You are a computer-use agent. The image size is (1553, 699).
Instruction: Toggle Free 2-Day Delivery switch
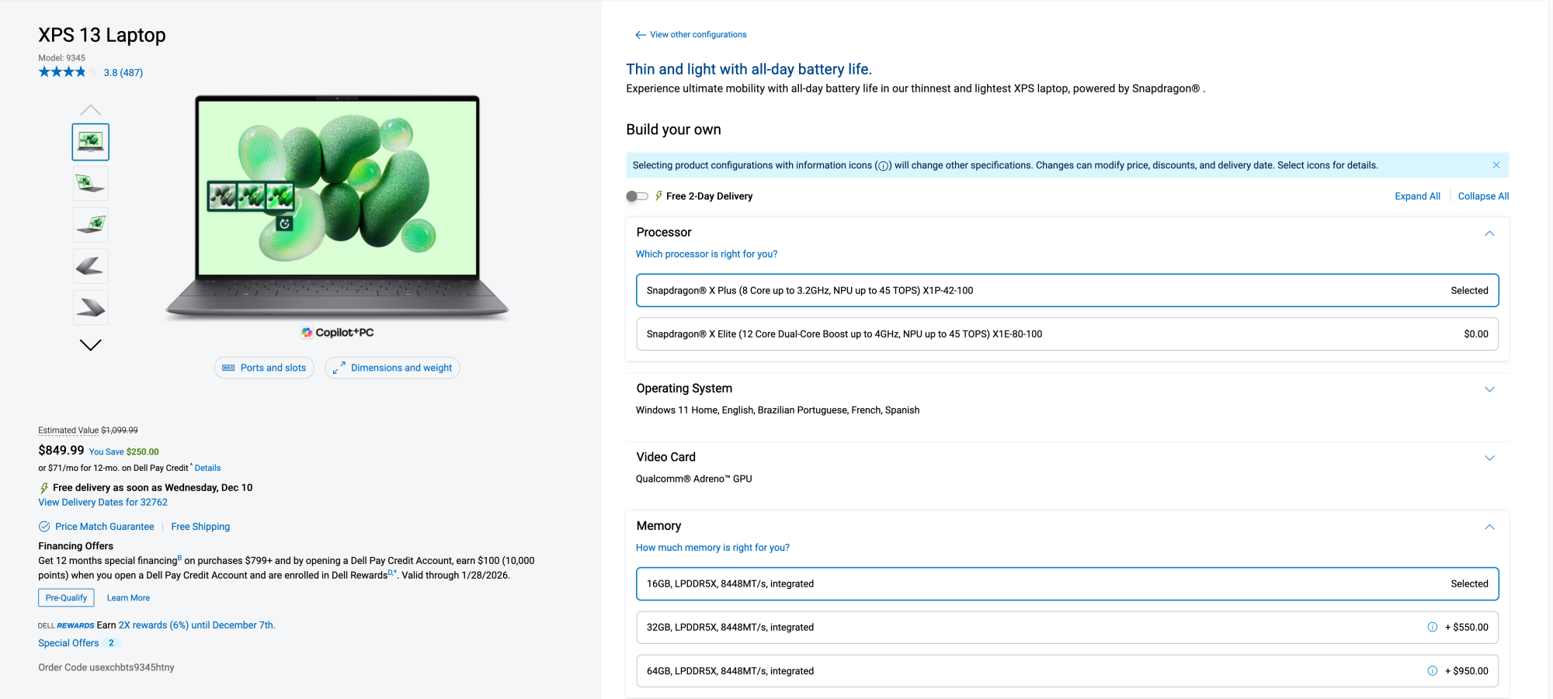click(x=637, y=196)
